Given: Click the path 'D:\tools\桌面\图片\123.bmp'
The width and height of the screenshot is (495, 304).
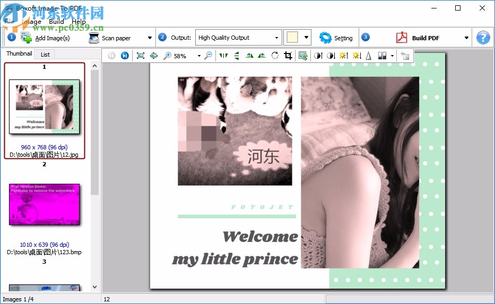Looking at the screenshot, I should (x=44, y=252).
